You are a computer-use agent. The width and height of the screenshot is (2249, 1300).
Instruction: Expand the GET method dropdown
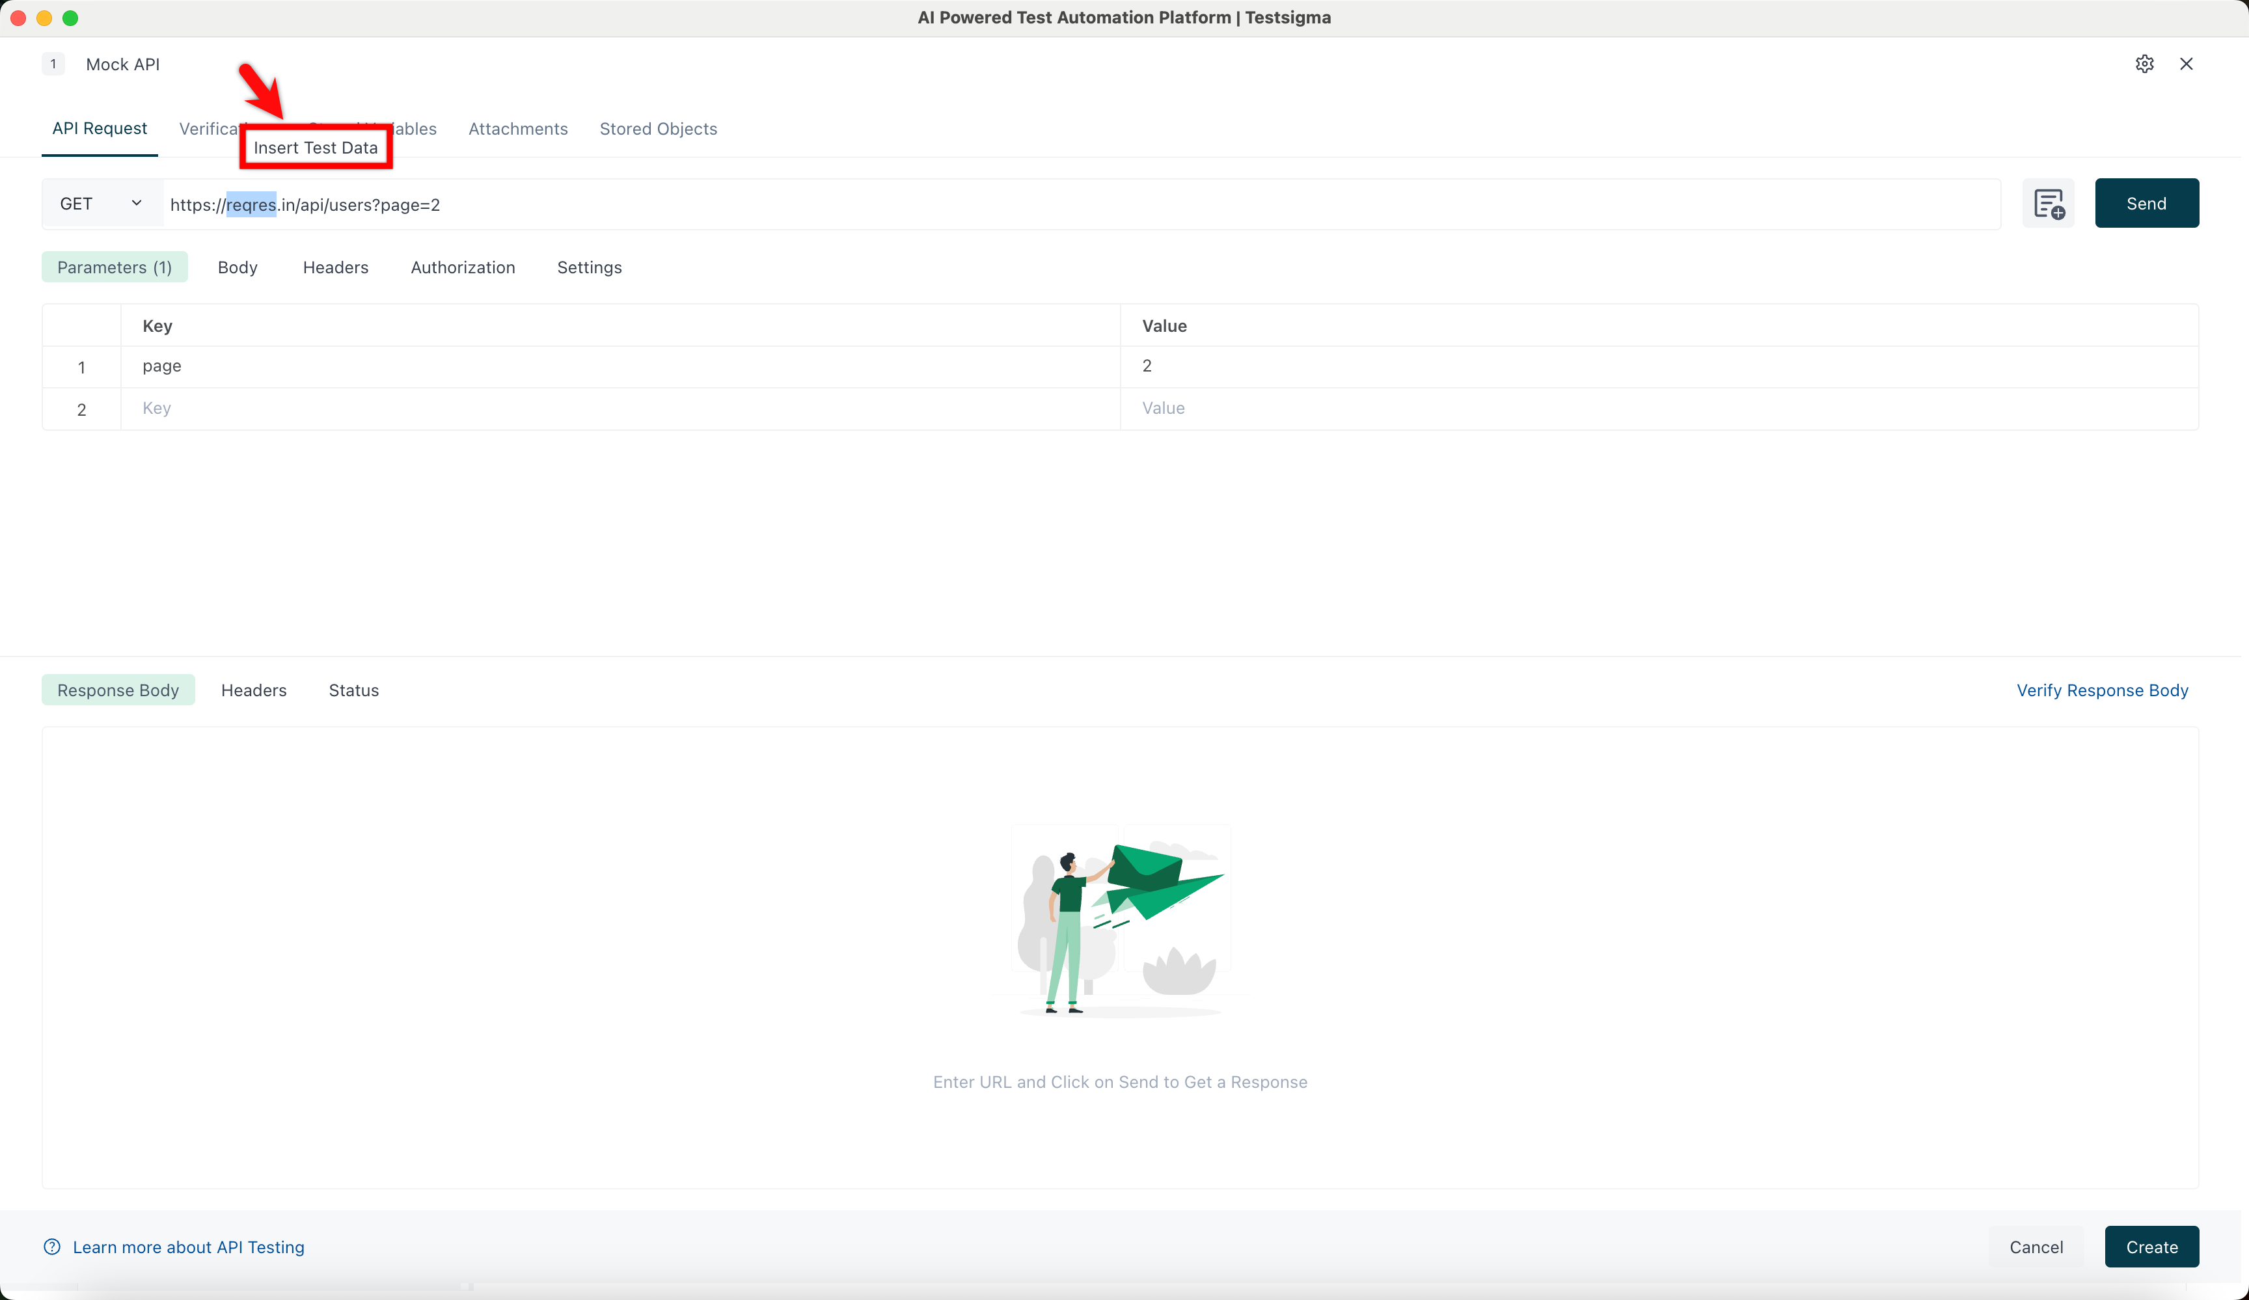pyautogui.click(x=102, y=204)
